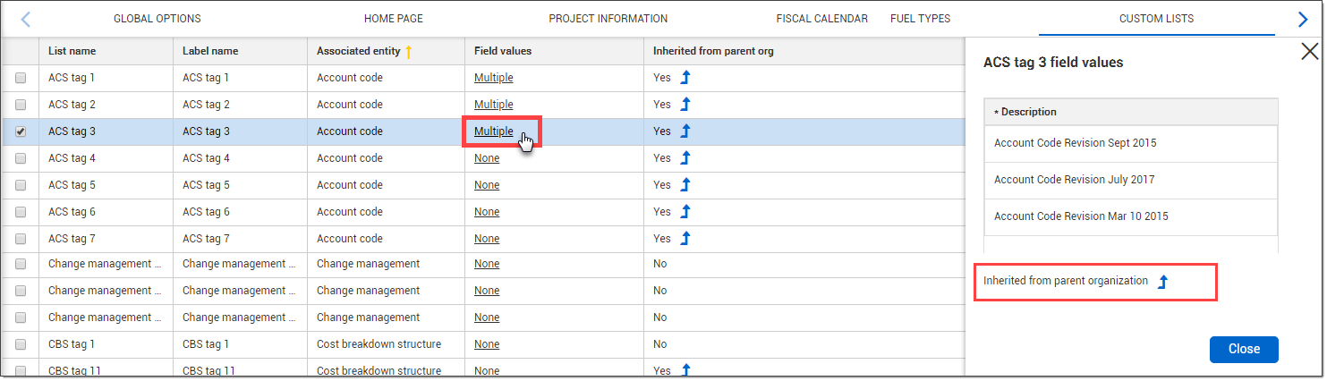
Task: Sort by Associated entity column arrow
Action: [x=408, y=52]
